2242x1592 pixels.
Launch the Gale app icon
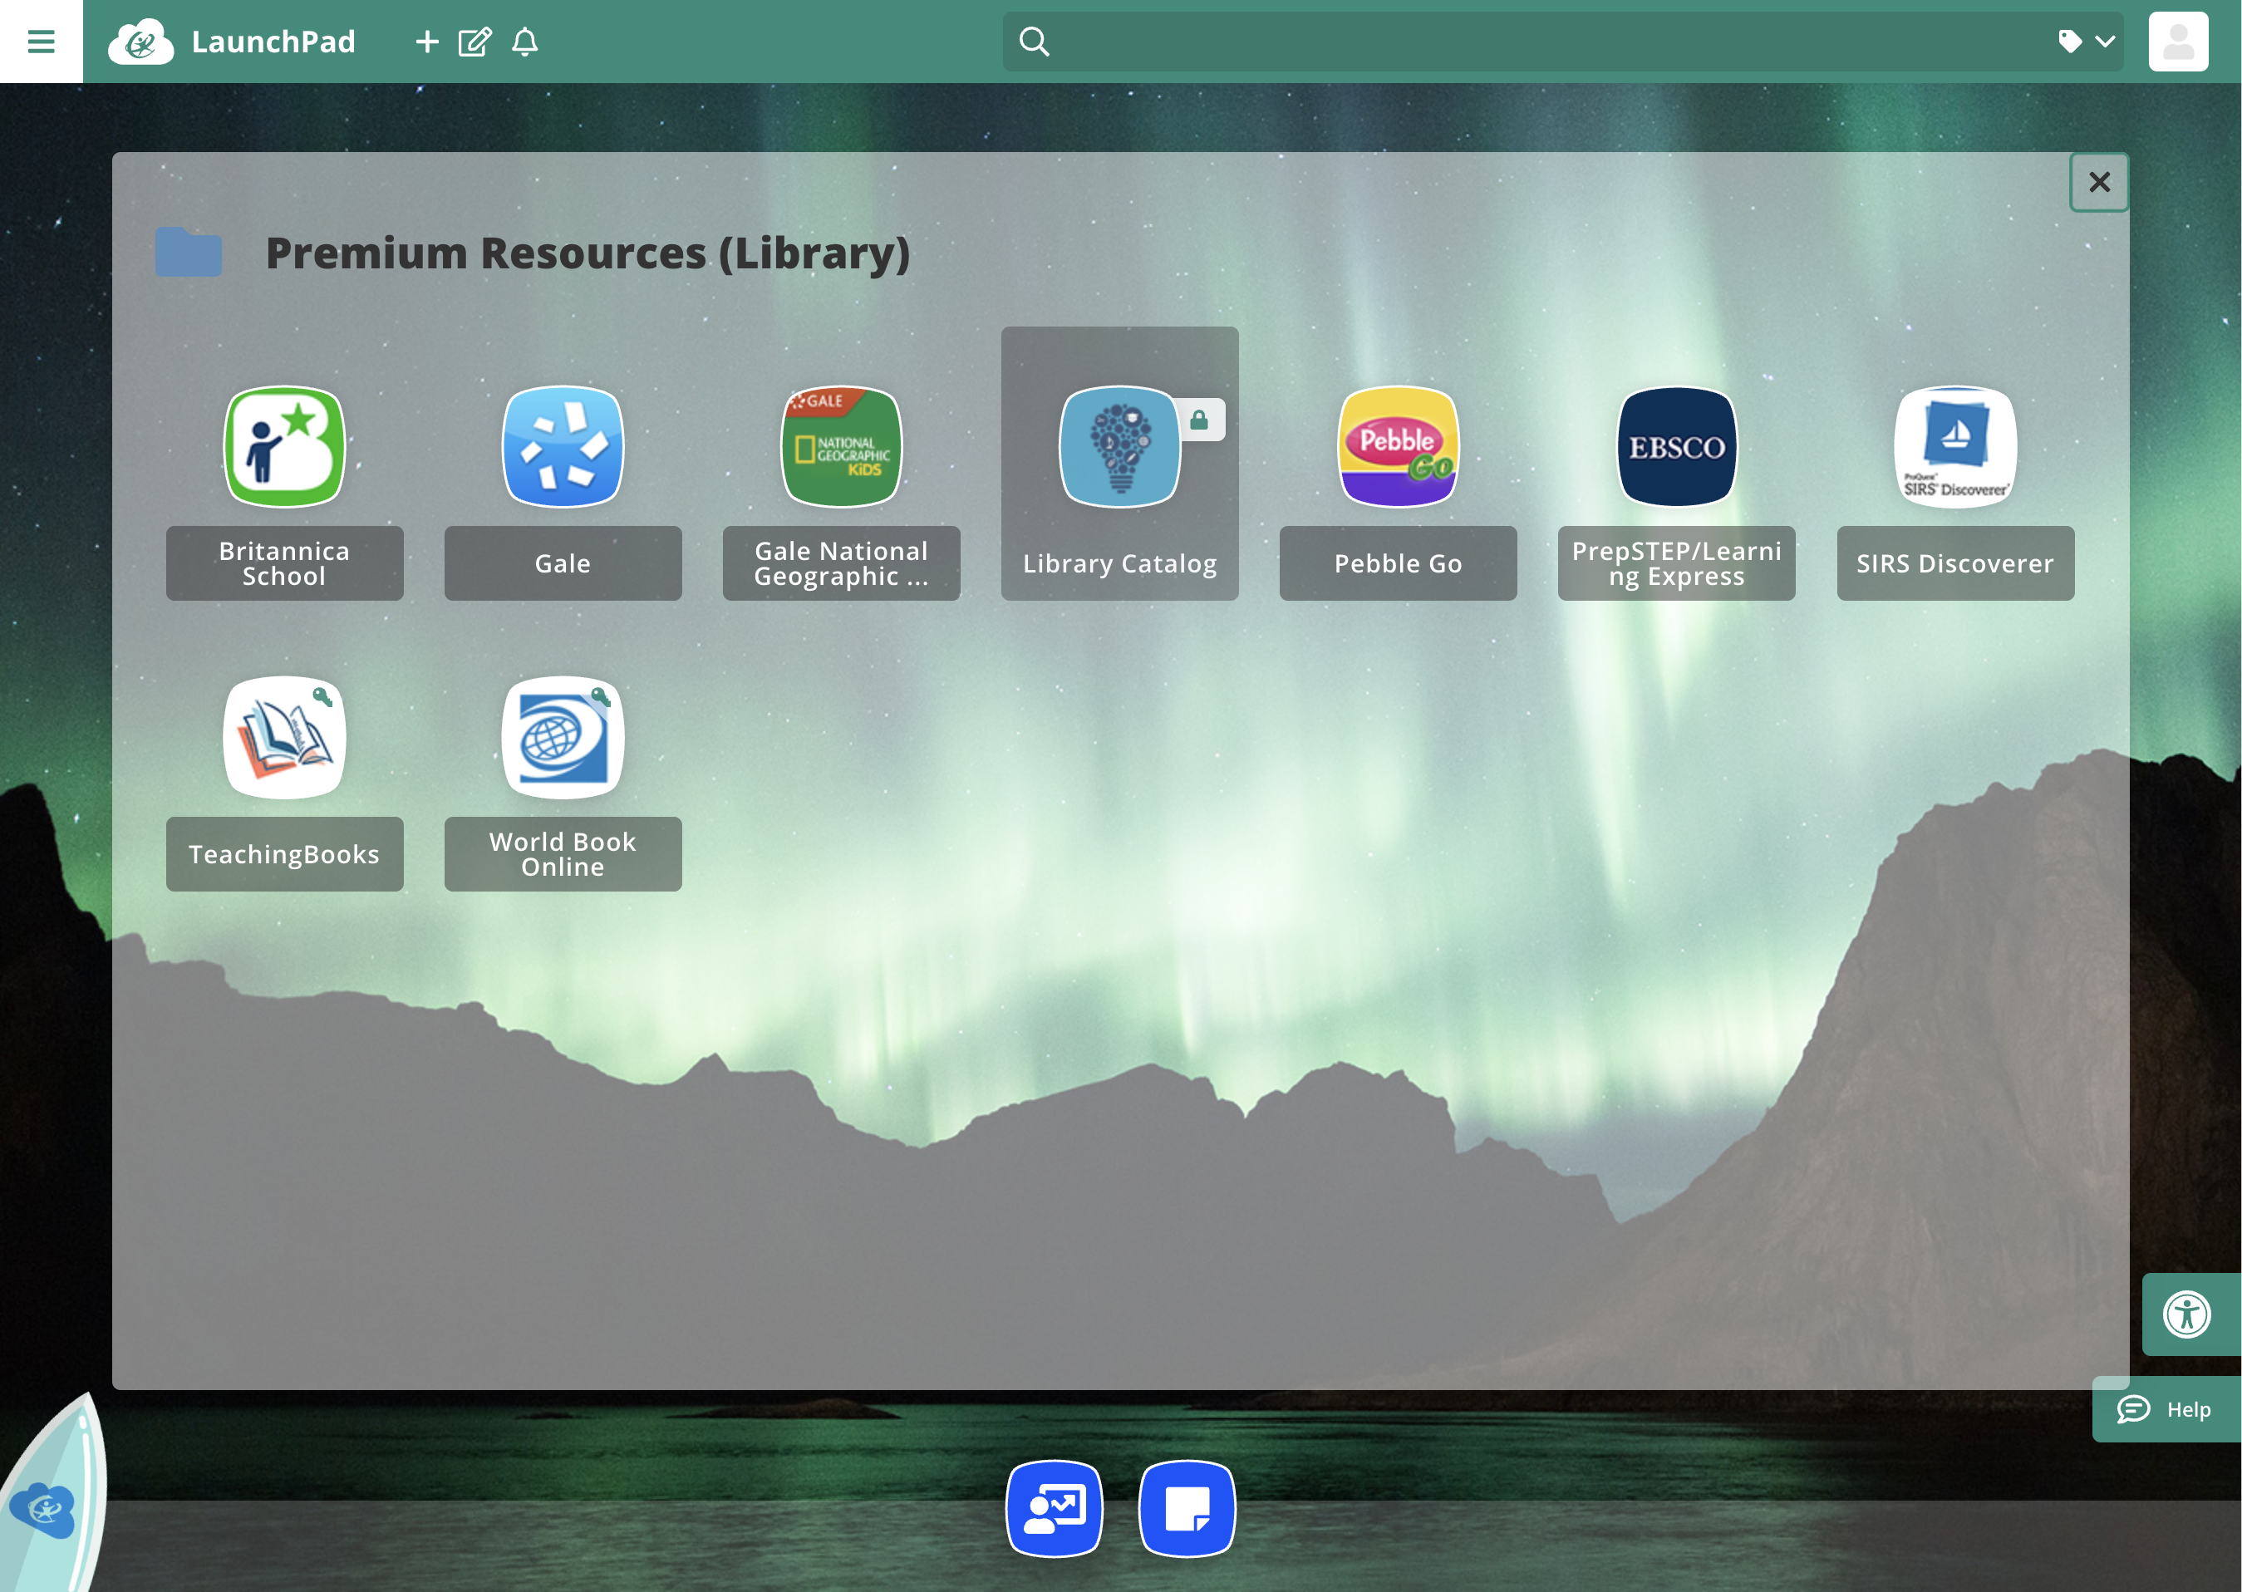(563, 446)
